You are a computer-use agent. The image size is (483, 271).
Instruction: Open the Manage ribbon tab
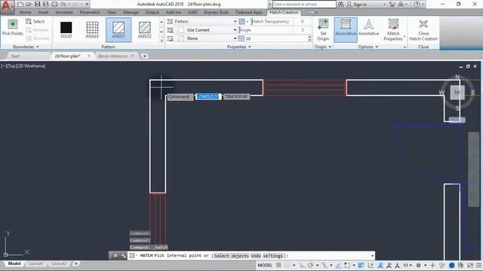(131, 12)
